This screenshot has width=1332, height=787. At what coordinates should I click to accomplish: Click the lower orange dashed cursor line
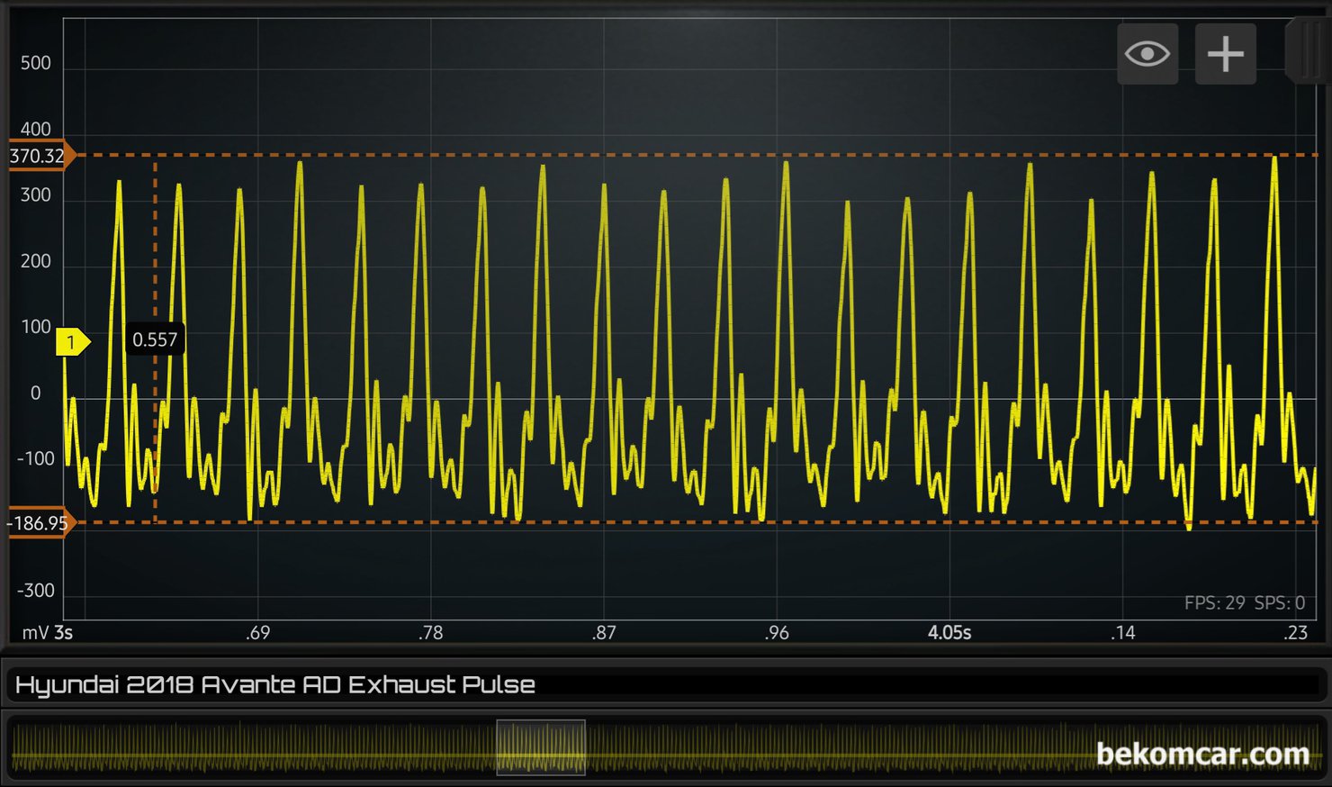coord(630,522)
